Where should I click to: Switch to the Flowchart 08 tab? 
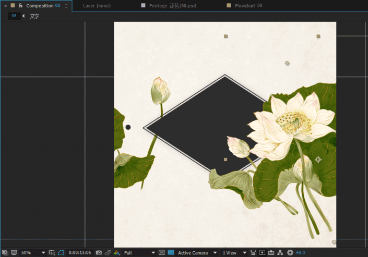coord(248,6)
